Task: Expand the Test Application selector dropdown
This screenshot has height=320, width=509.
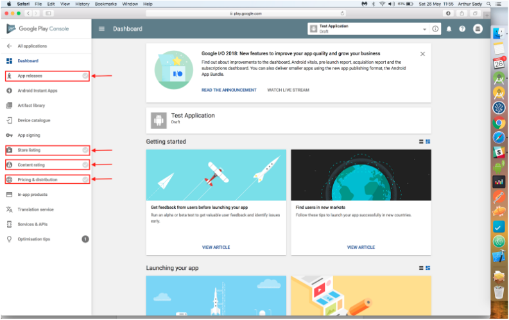Action: [424, 30]
